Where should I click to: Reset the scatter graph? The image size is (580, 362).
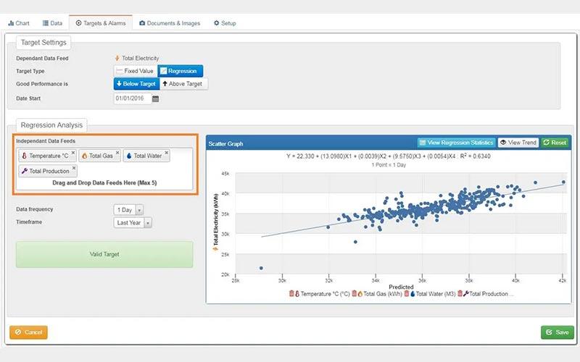555,143
